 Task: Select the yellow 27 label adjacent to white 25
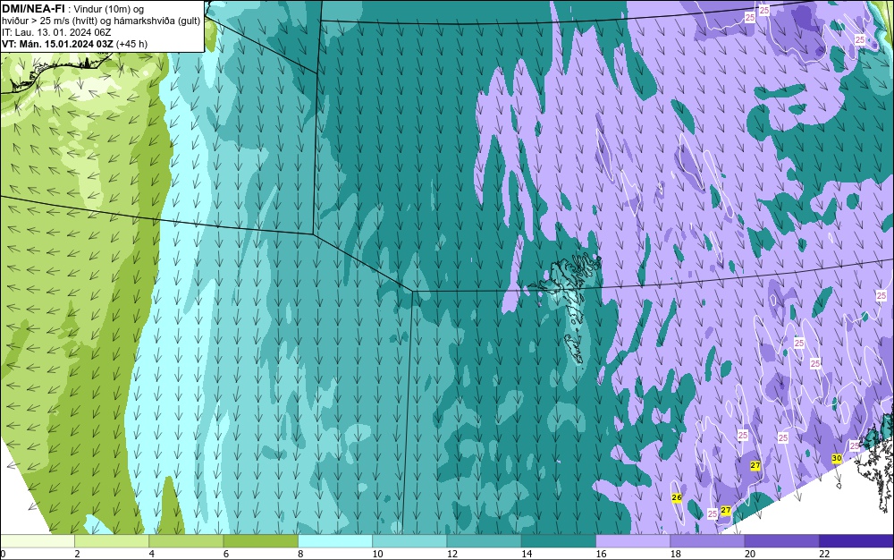pos(726,510)
